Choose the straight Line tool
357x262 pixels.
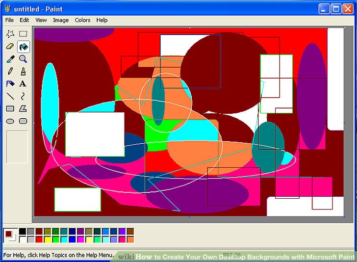coord(10,96)
